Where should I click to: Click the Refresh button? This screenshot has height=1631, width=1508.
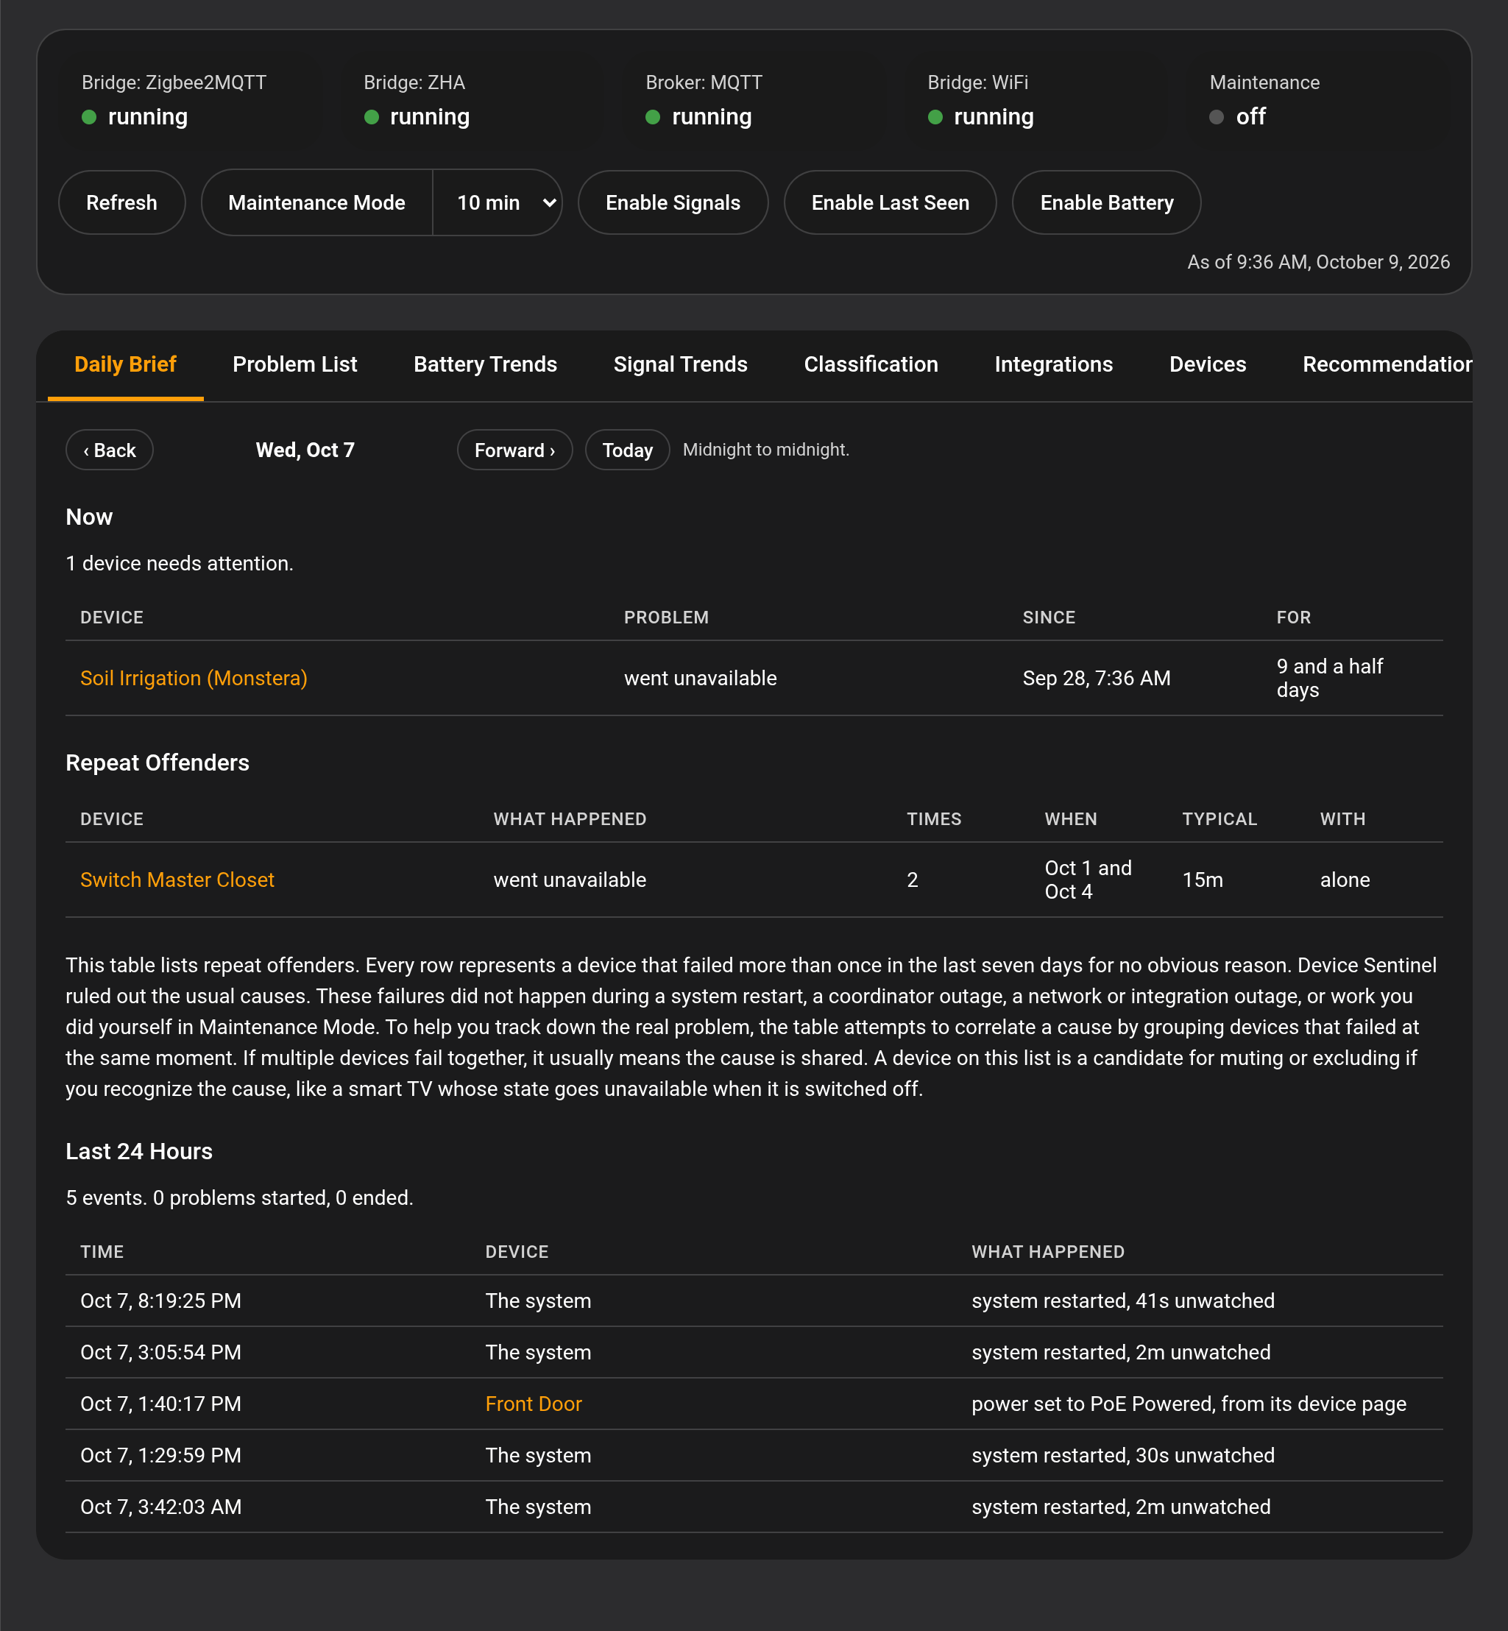coord(121,202)
